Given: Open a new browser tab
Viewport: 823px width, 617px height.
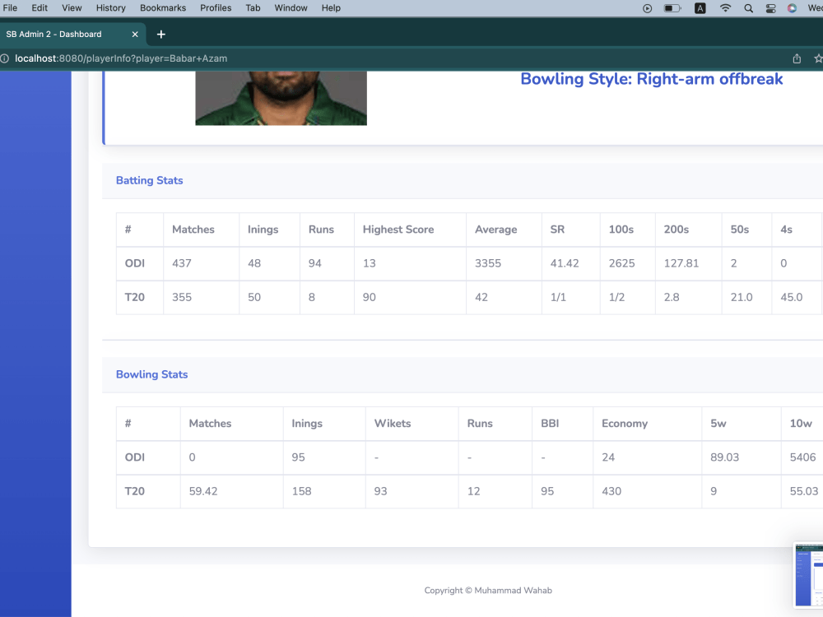Looking at the screenshot, I should 161,34.
